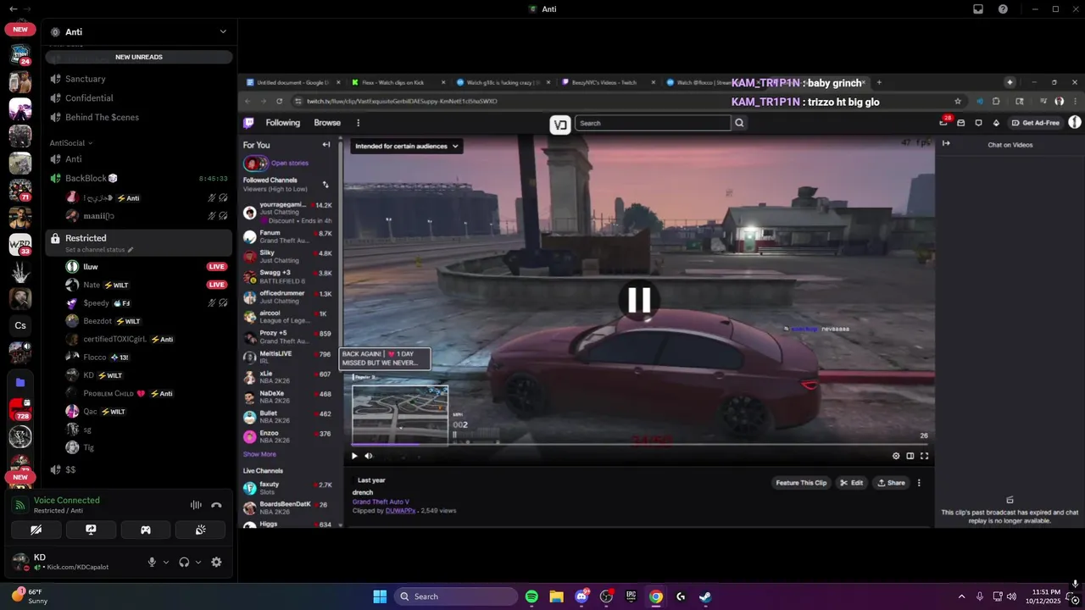Show hidden system tray icons
The image size is (1085, 610).
click(x=961, y=596)
